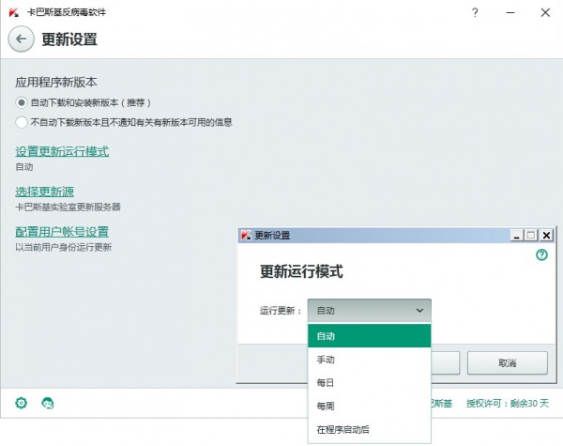Click Kaspersky logo in dialog title bar

pos(246,236)
